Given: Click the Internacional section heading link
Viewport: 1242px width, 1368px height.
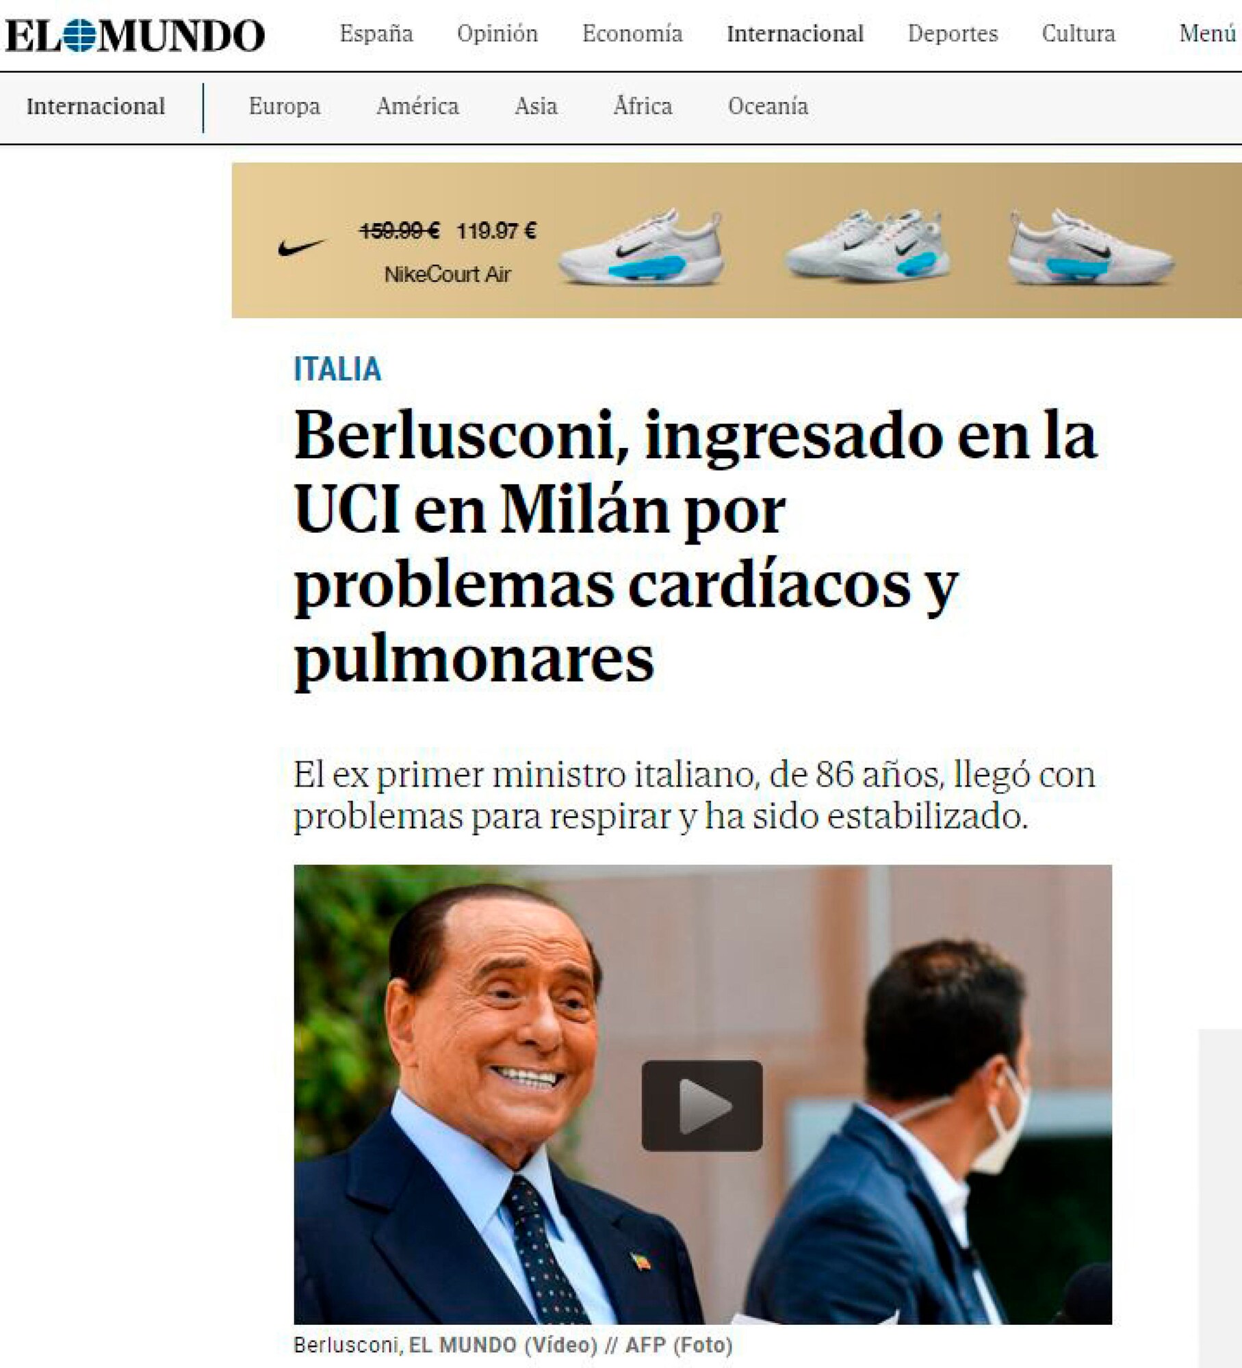Looking at the screenshot, I should pyautogui.click(x=96, y=107).
